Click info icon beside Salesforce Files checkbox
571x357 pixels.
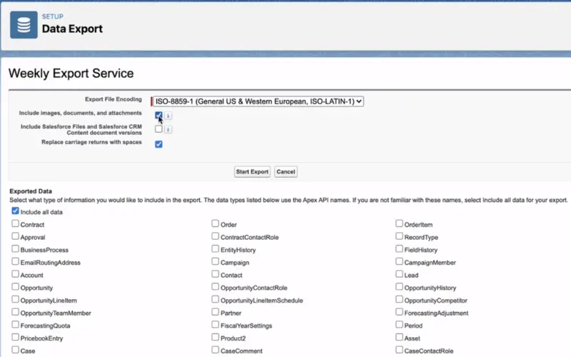click(168, 129)
